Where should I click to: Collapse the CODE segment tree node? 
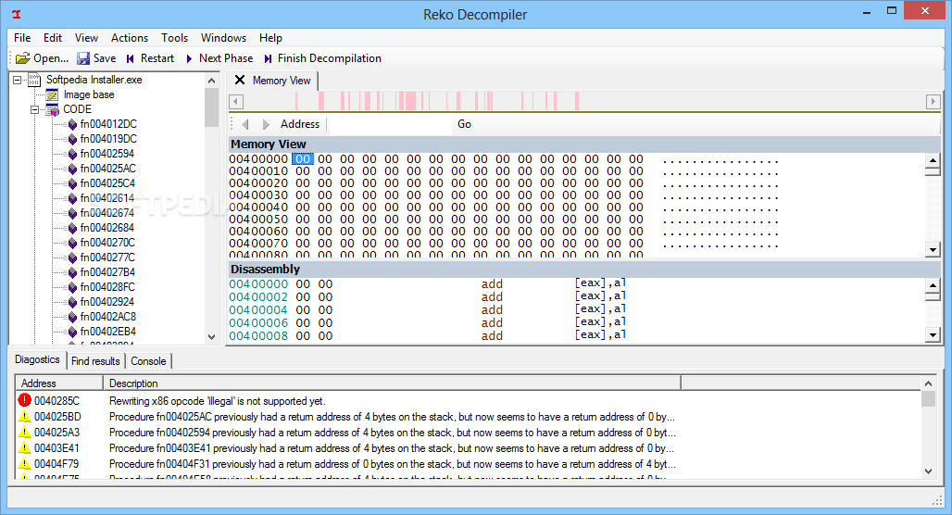point(35,109)
